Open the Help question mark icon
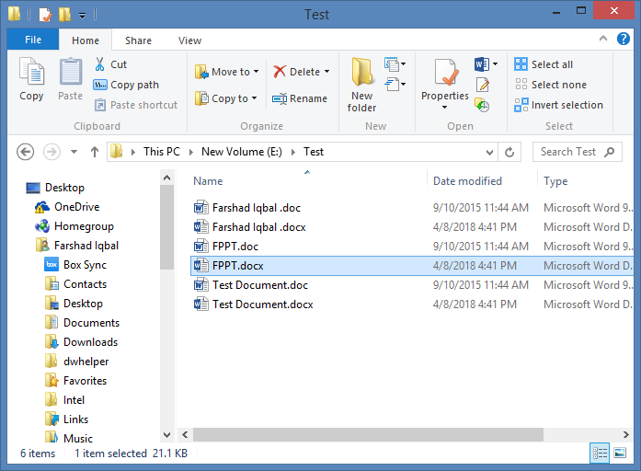Image resolution: width=641 pixels, height=471 pixels. pyautogui.click(x=624, y=40)
